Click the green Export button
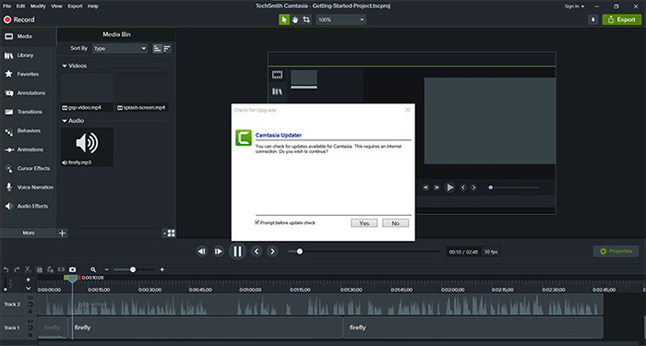Image resolution: width=646 pixels, height=346 pixels. pyautogui.click(x=622, y=19)
